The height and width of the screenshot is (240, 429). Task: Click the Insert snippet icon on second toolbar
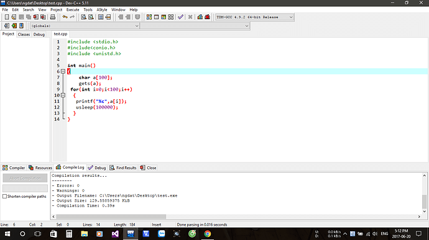[7, 25]
